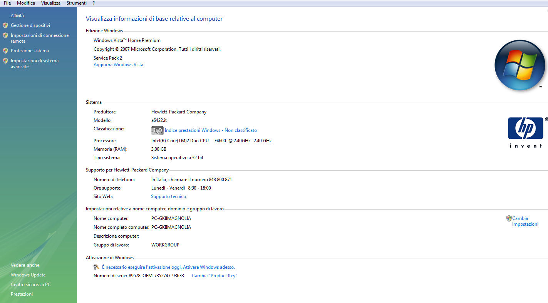Open the question mark help menu
The height and width of the screenshot is (303, 548).
(x=94, y=3)
